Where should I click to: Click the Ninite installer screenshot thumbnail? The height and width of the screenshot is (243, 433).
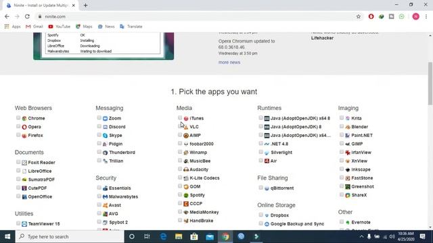104,46
